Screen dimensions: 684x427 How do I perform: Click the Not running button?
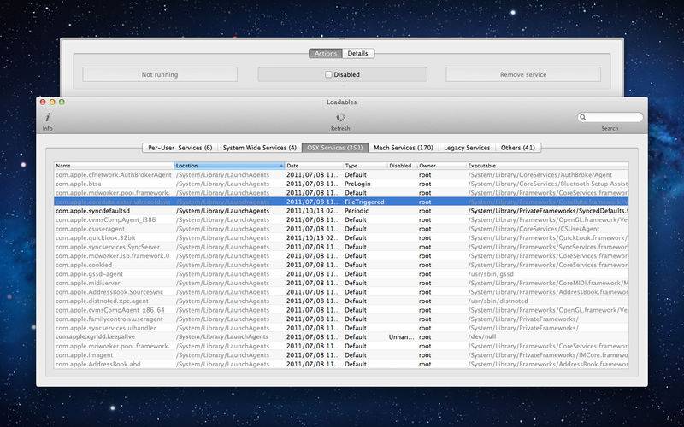coord(160,75)
